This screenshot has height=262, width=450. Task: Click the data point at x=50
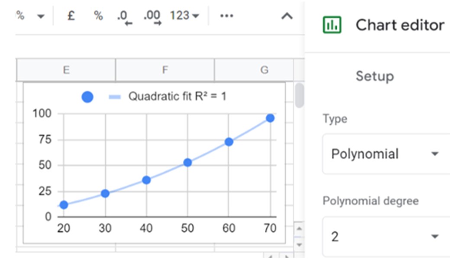(x=188, y=162)
